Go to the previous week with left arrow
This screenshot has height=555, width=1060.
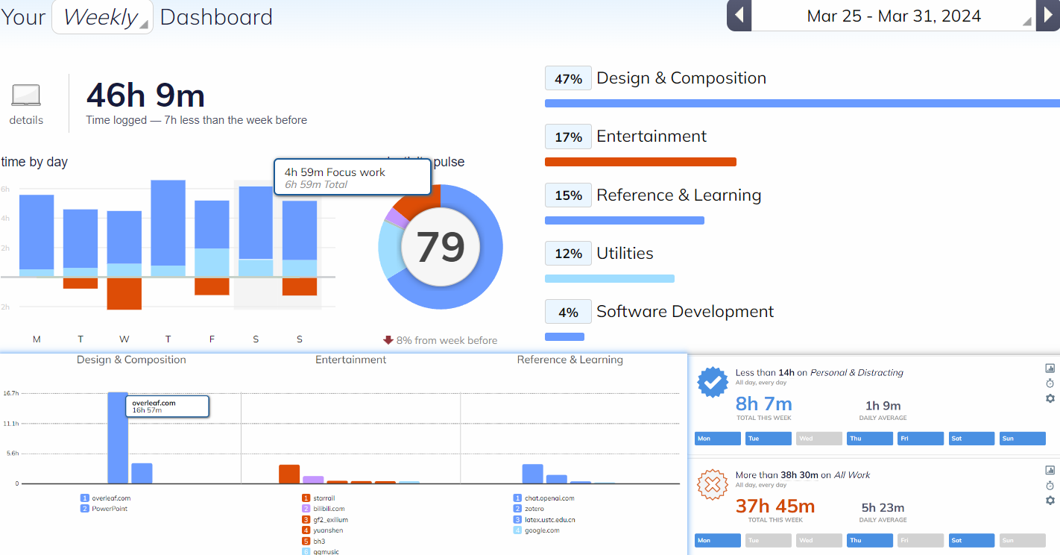739,16
